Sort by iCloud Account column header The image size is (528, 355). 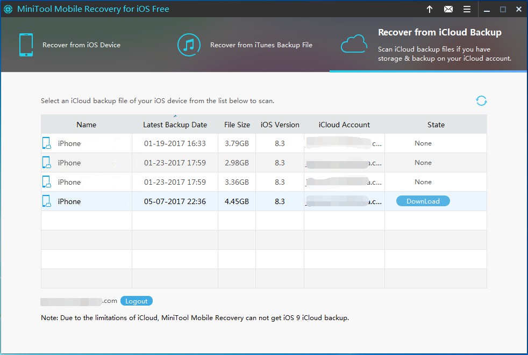point(344,125)
